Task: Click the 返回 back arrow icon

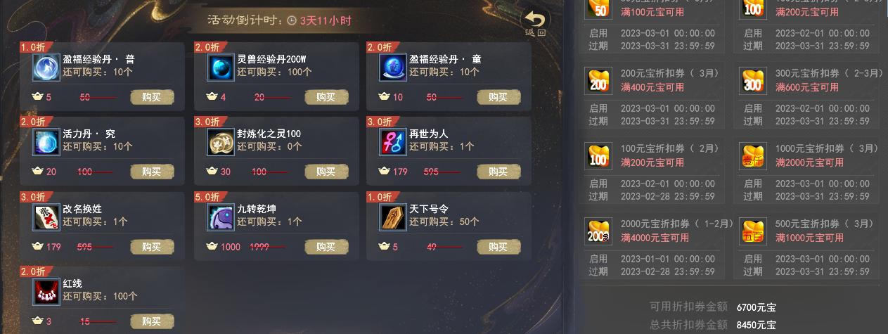Action: click(x=535, y=22)
